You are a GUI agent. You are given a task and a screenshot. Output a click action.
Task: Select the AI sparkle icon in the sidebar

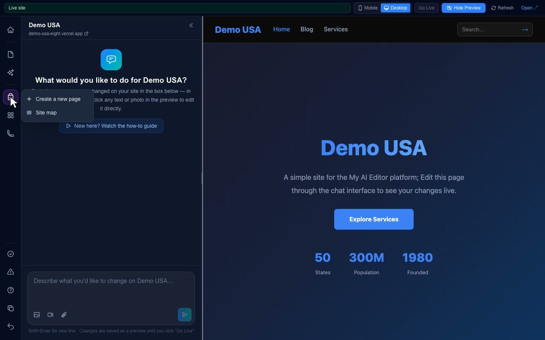pos(11,73)
